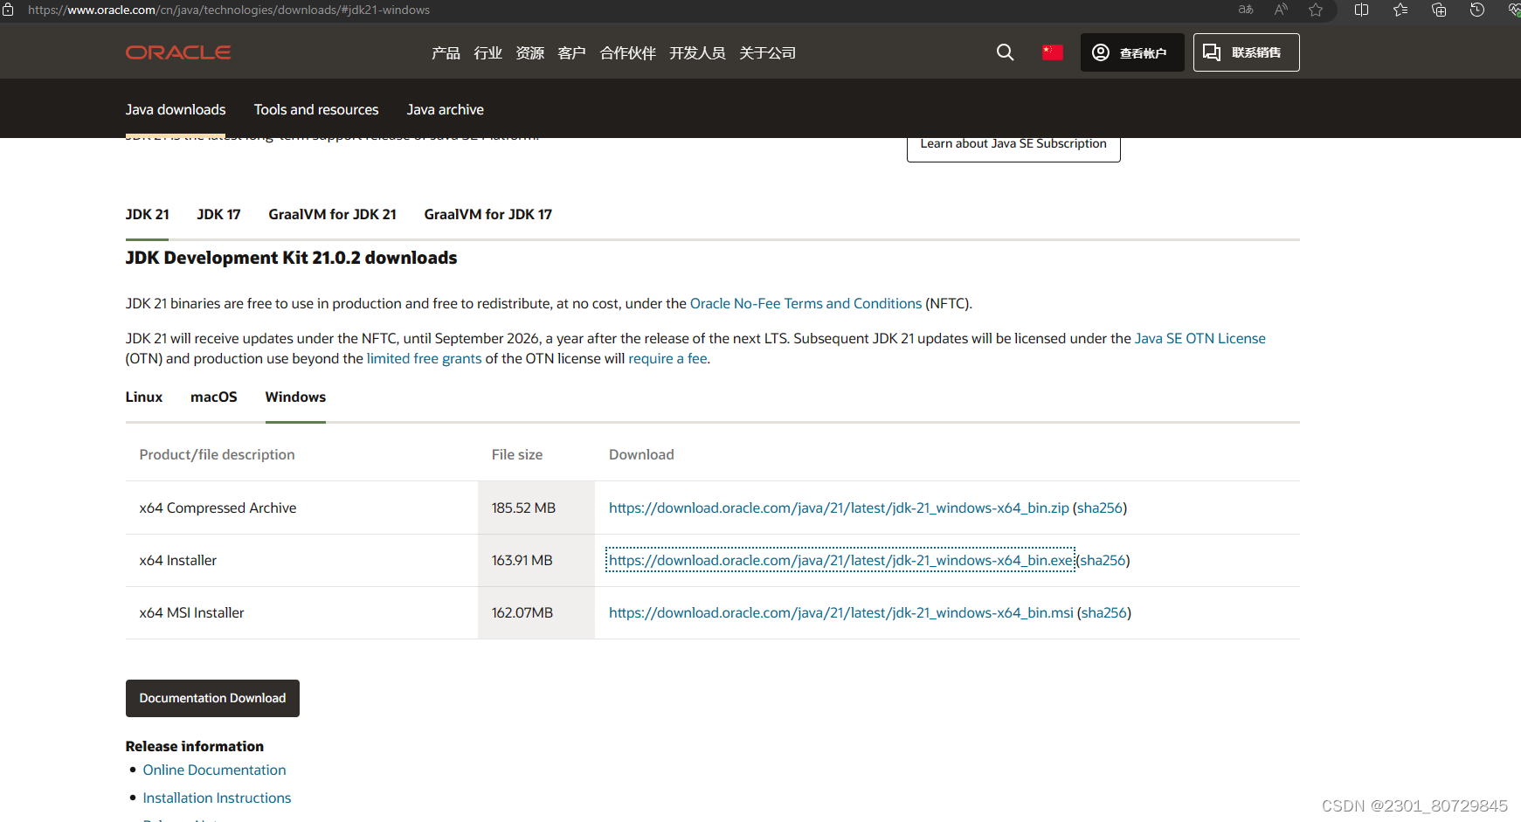1521x822 pixels.
Task: Add this page to favorites star
Action: pos(1315,10)
